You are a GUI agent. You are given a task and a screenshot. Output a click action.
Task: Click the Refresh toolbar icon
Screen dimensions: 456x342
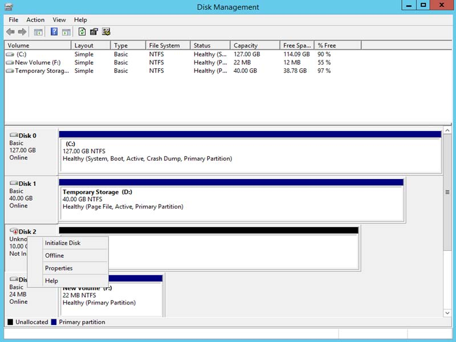click(82, 32)
